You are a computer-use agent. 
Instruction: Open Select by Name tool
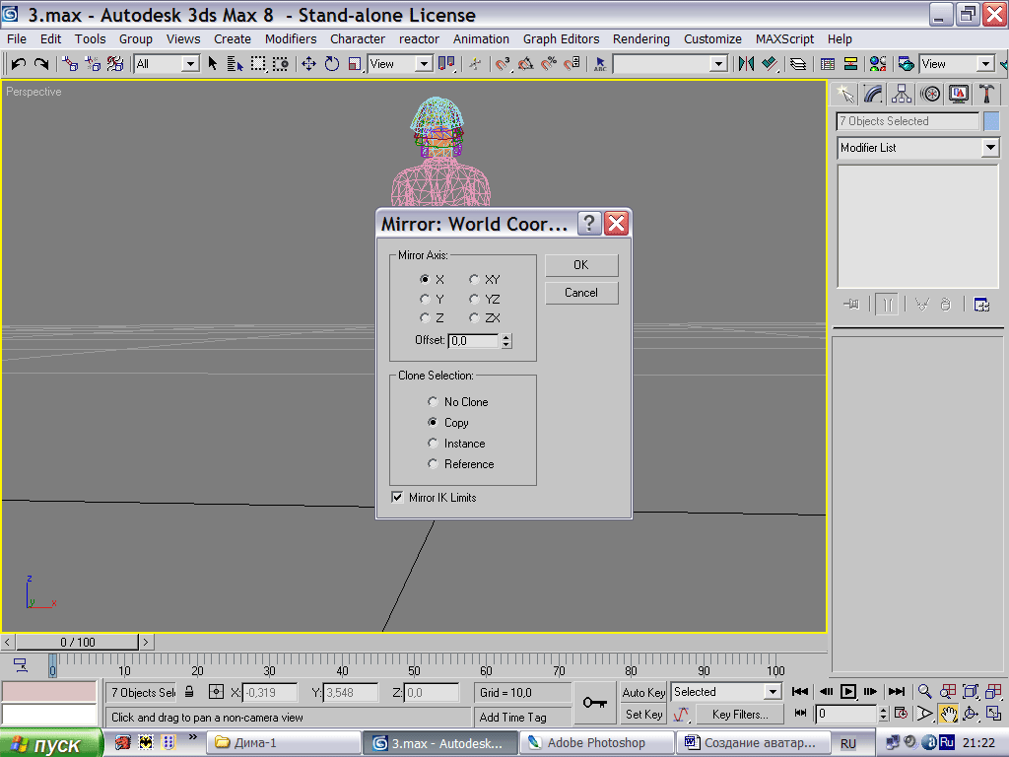(x=235, y=64)
